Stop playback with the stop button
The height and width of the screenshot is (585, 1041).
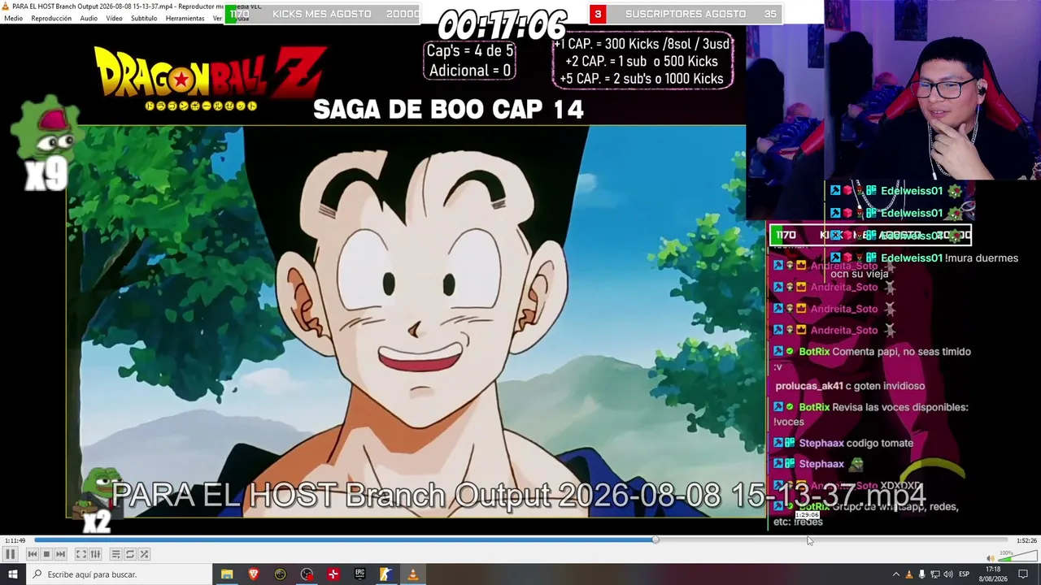tap(46, 554)
